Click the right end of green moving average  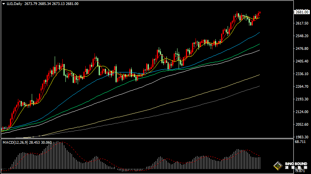(x=259, y=44)
